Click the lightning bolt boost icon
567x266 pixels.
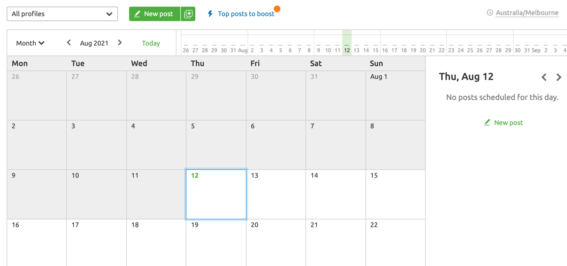point(210,14)
